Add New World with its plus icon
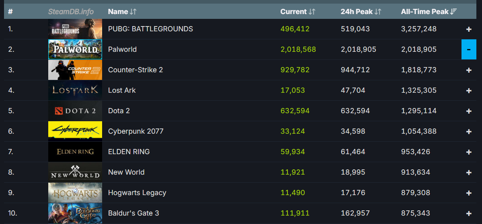The width and height of the screenshot is (482, 224). coord(469,173)
